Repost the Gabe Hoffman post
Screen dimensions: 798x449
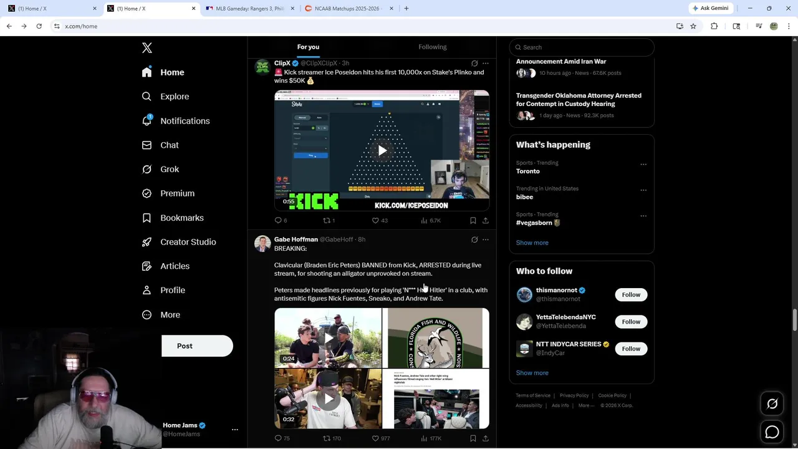[326, 438]
